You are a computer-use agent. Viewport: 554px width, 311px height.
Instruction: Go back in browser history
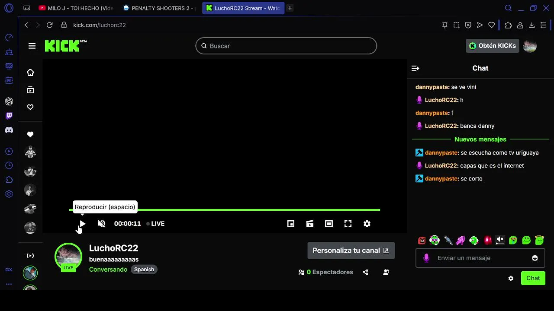26,25
